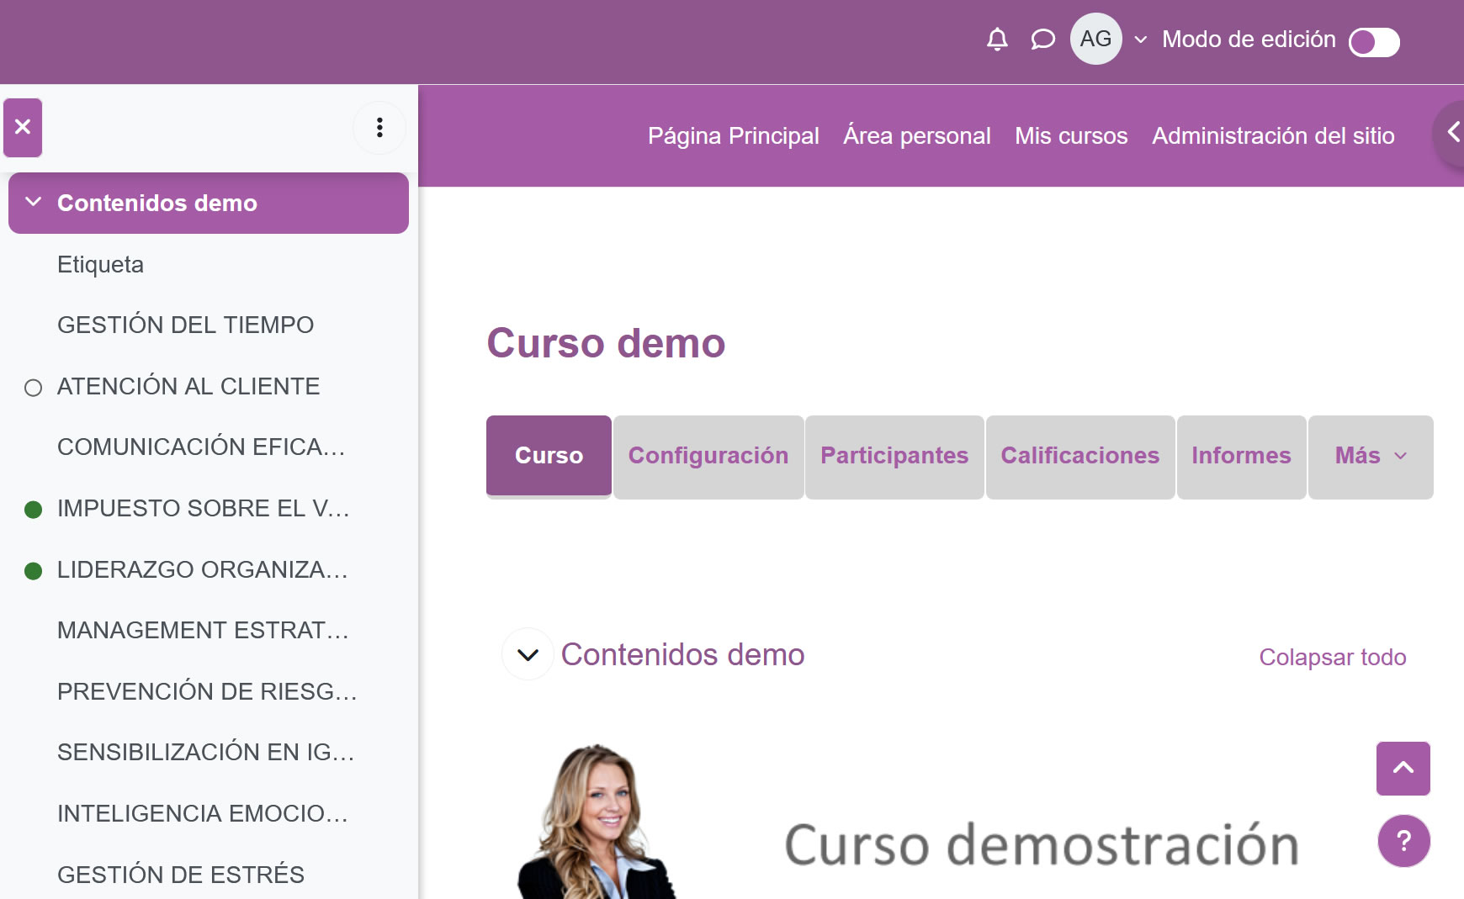Open Mis cursos
The height and width of the screenshot is (899, 1464).
1071,135
